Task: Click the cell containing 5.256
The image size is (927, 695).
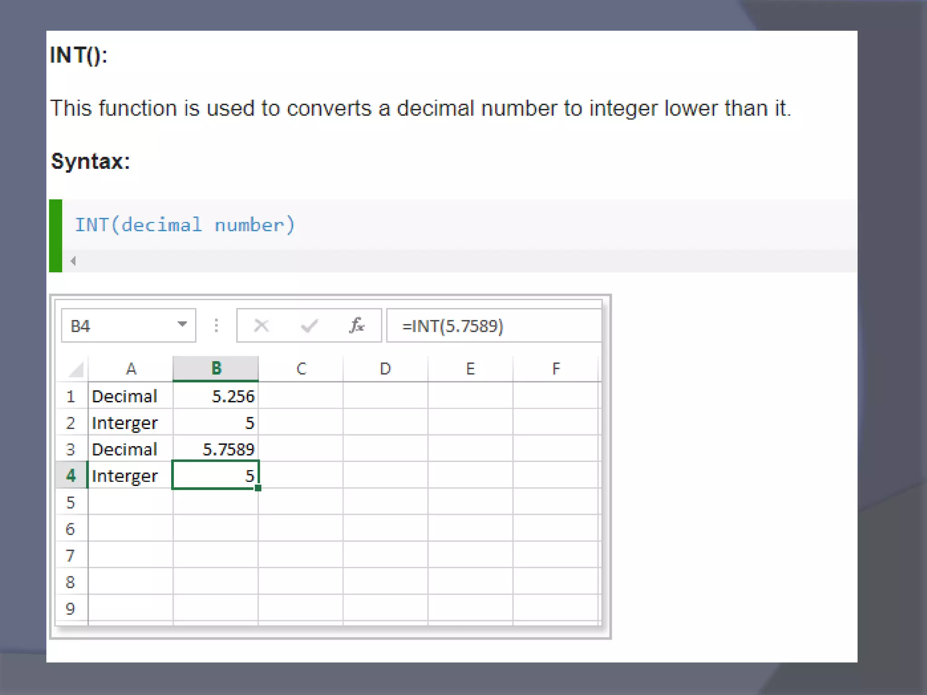Action: pos(216,396)
